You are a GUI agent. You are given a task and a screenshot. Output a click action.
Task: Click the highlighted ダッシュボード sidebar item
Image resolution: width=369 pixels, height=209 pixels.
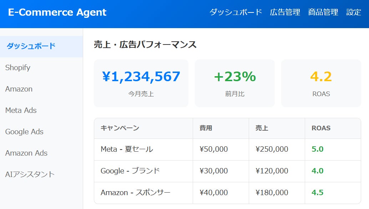click(30, 46)
